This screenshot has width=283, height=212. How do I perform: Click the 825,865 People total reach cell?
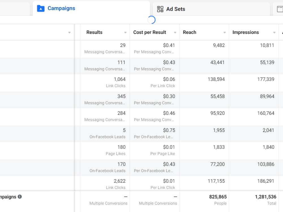[204, 200]
